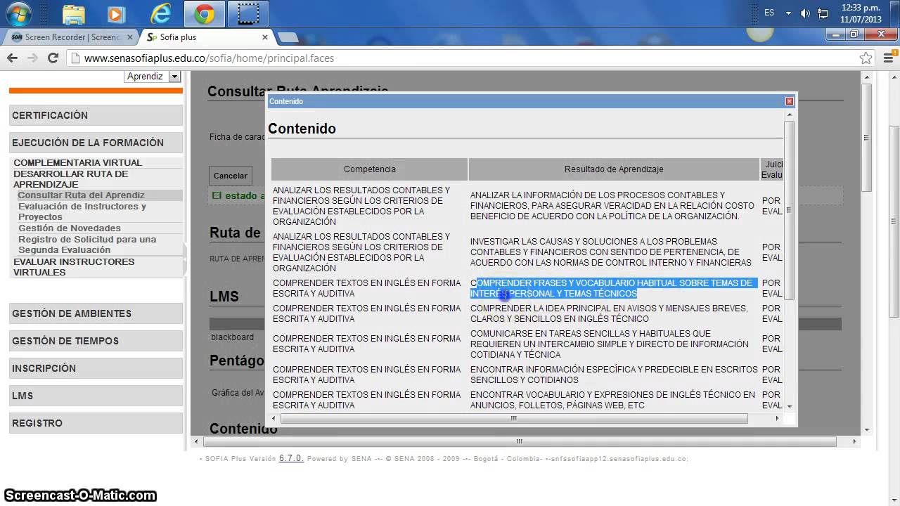The image size is (900, 506).
Task: Click the highlighted COMPRENDER FRASES Y VOCABULARIO text
Action: [612, 288]
